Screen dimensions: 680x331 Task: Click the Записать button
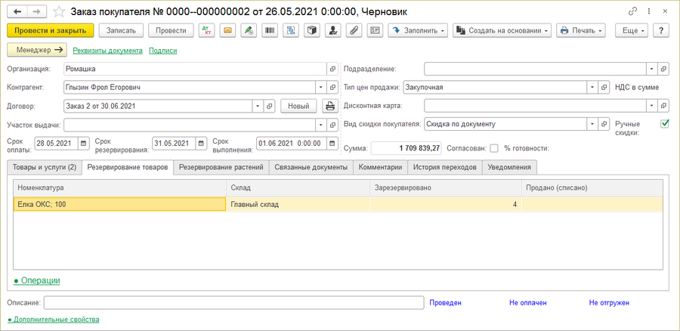122,31
